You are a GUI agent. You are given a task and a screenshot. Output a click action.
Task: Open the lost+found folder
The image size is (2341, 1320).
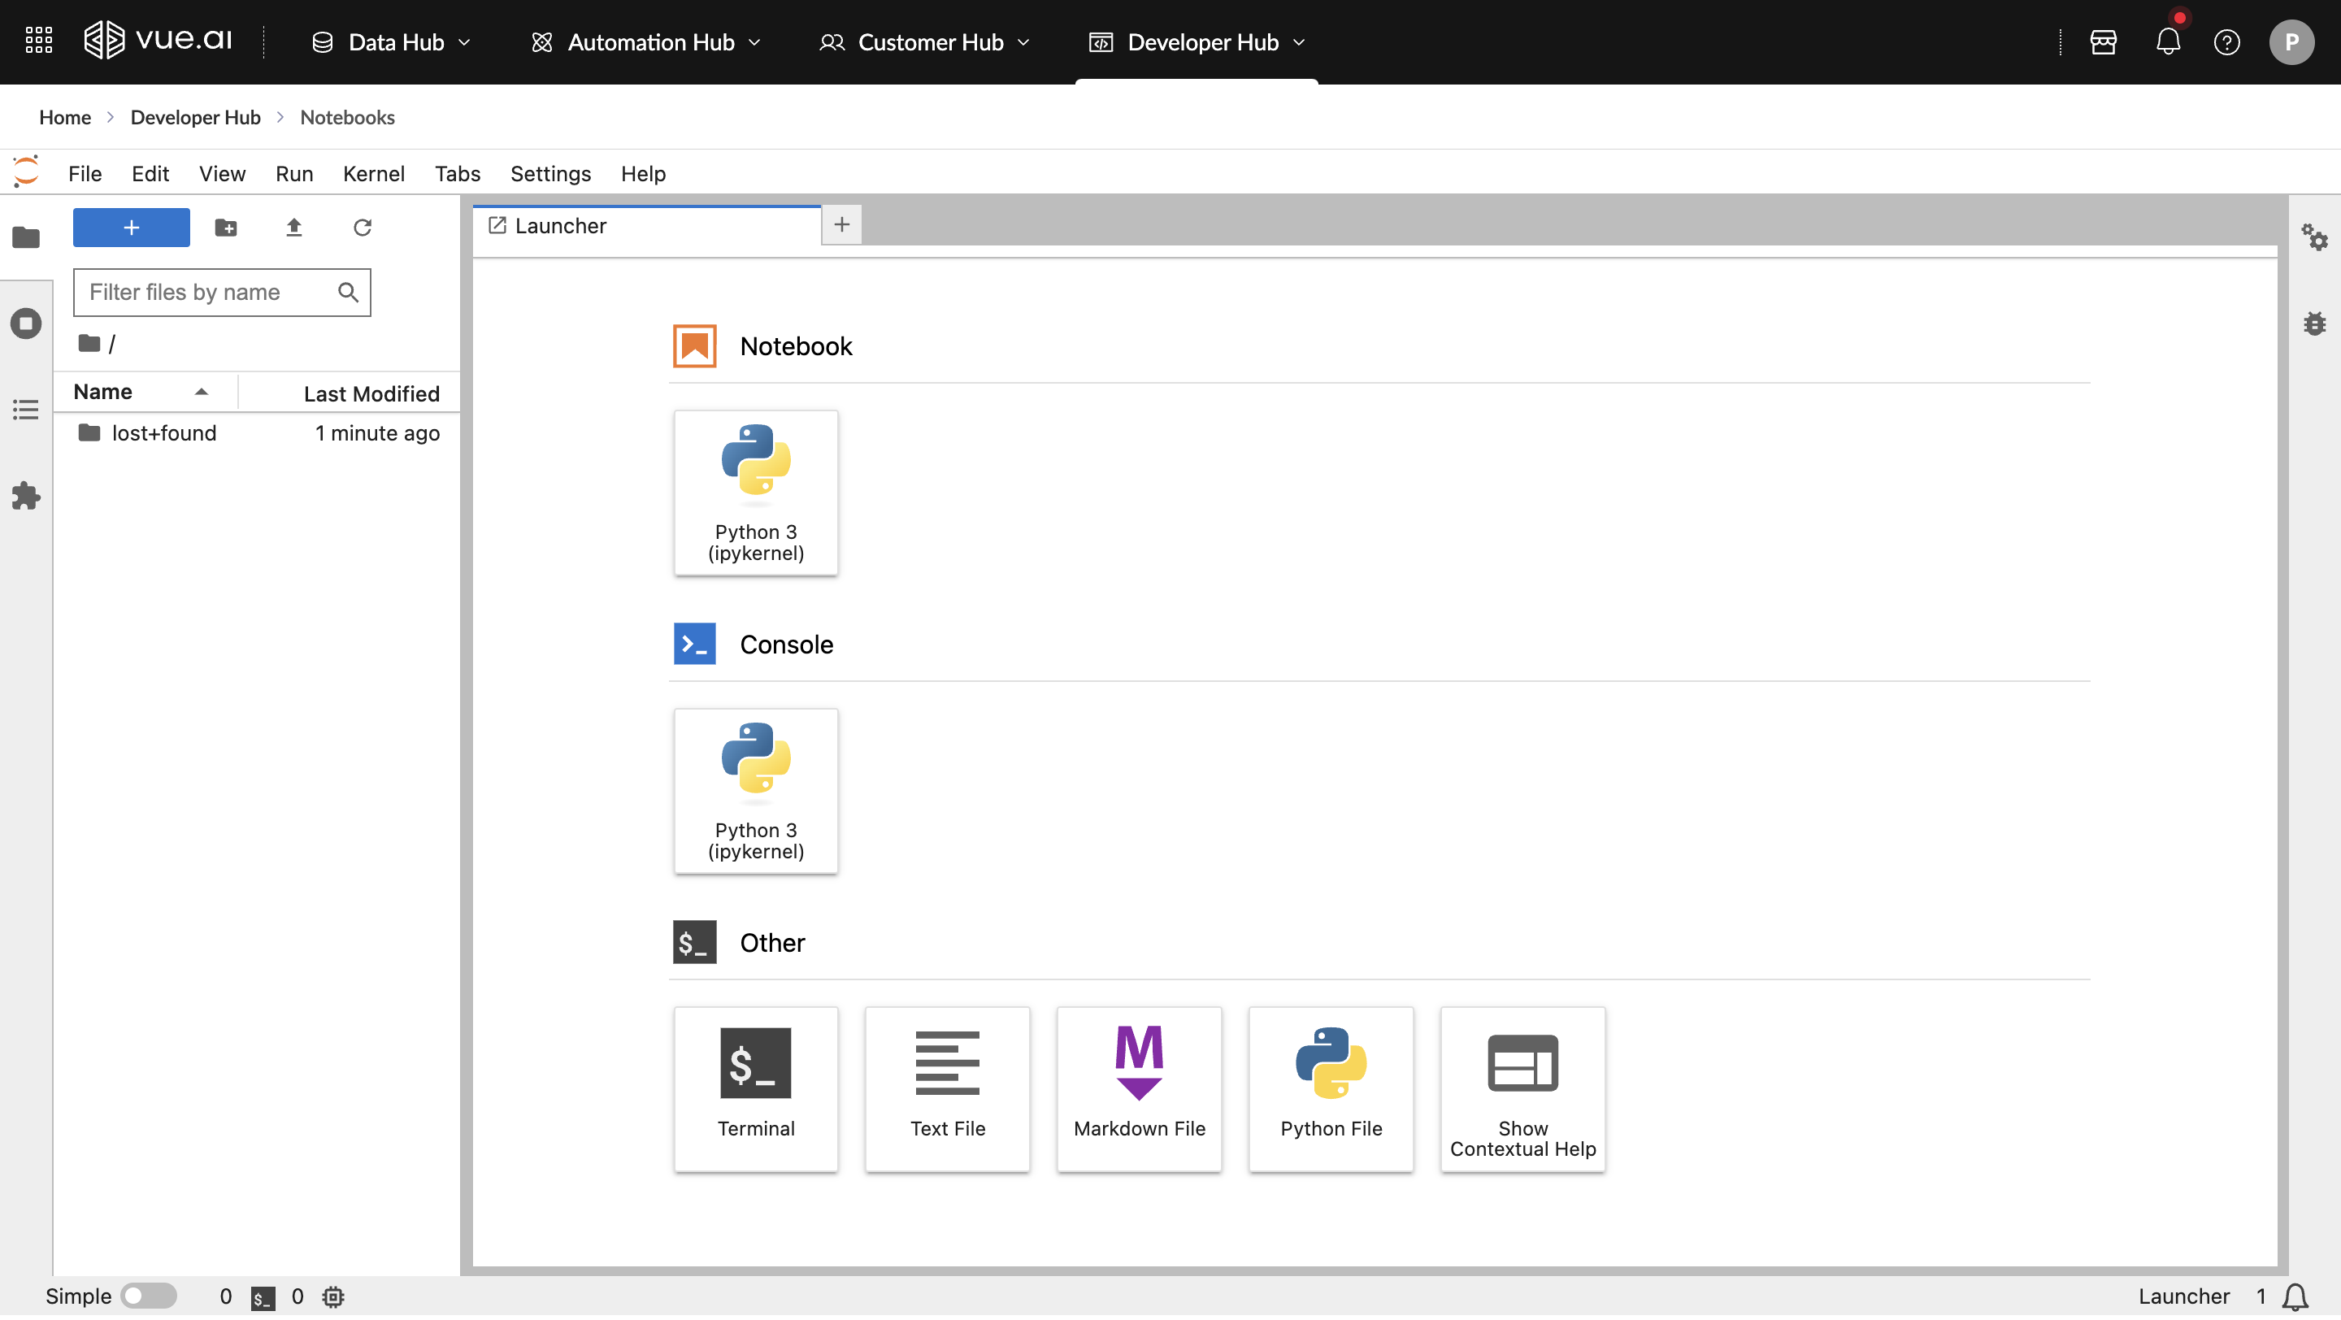coord(163,433)
